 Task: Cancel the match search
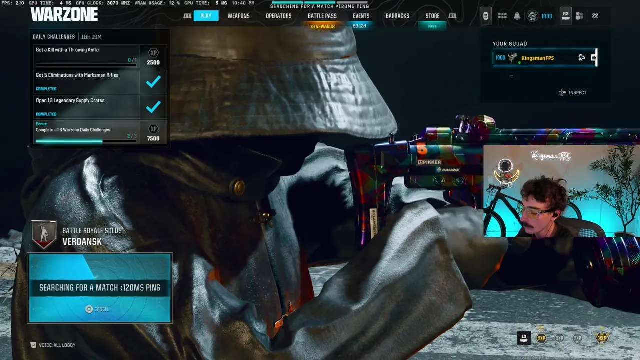point(97,309)
